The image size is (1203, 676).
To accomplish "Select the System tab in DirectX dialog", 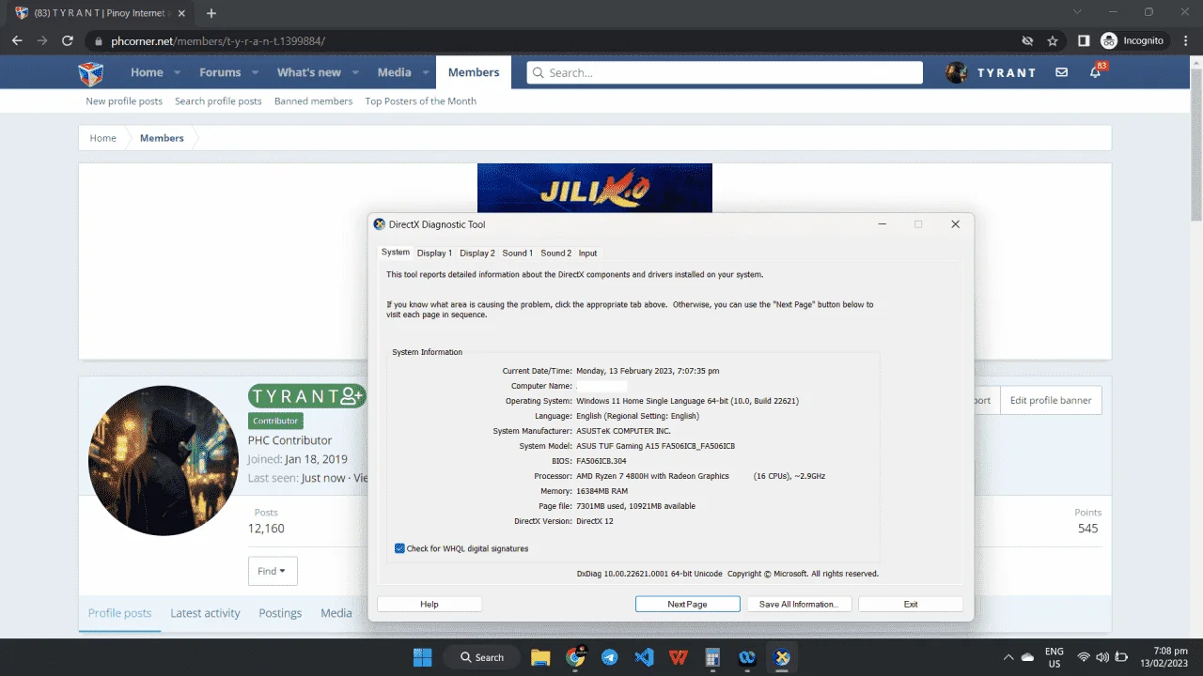I will point(396,252).
